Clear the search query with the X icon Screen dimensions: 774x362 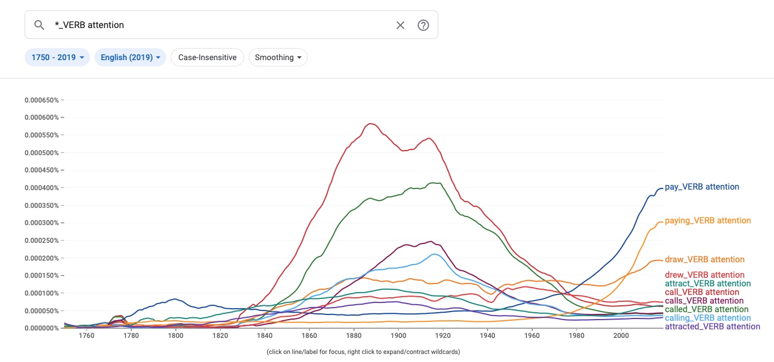point(400,25)
